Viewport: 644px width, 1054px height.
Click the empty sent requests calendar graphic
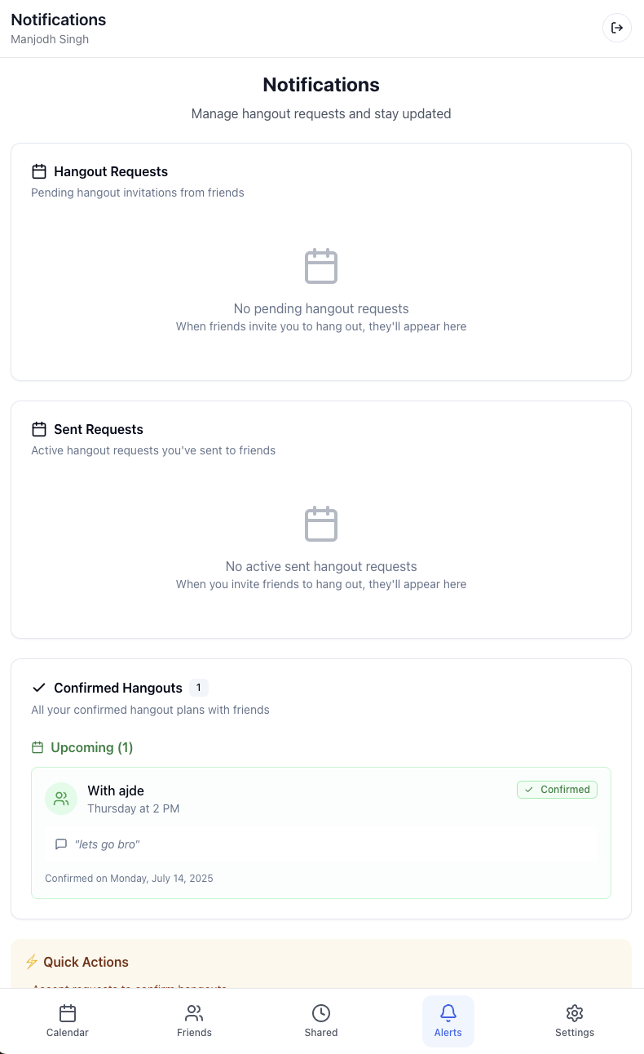pyautogui.click(x=321, y=524)
